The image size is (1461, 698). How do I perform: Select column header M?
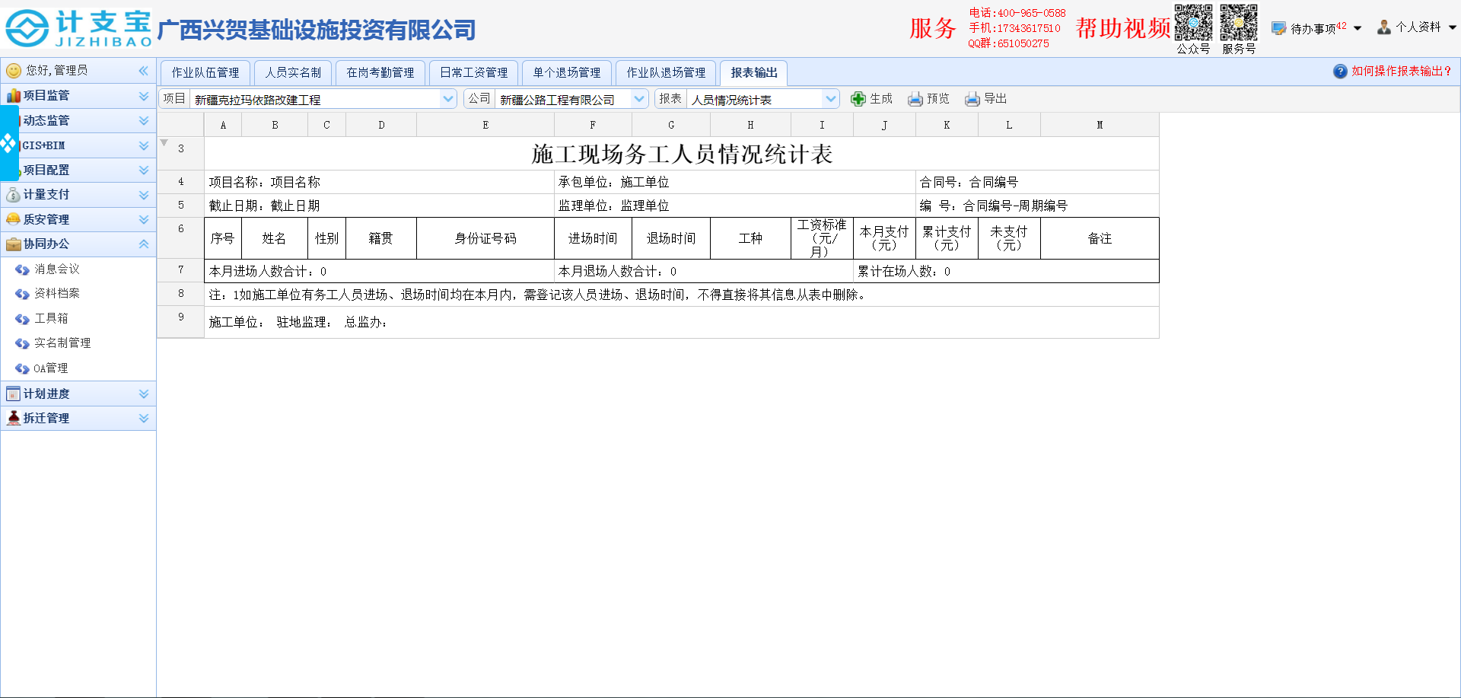[1100, 125]
